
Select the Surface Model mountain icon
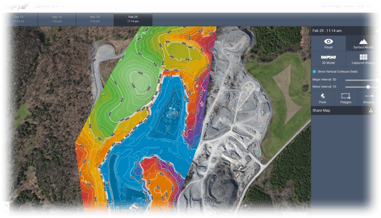click(x=363, y=44)
